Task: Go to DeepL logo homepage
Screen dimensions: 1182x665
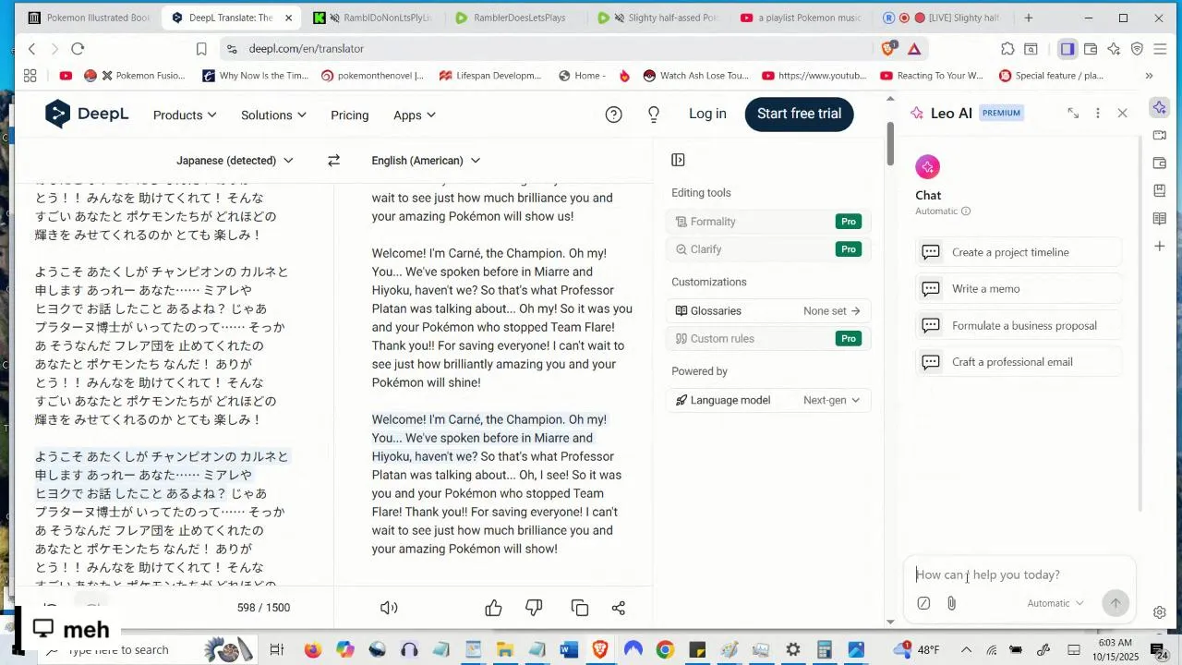Action: click(x=87, y=115)
